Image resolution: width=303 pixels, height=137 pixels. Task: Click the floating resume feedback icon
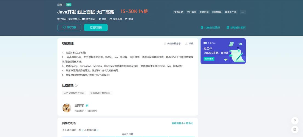[295, 130]
